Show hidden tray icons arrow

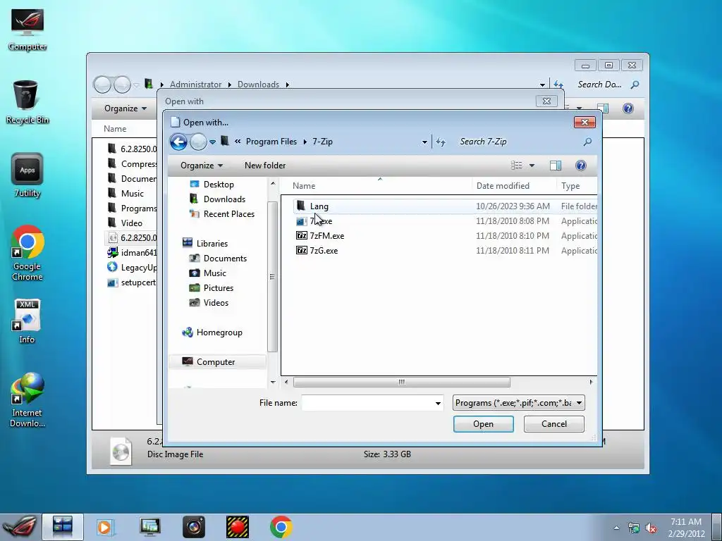tap(616, 528)
